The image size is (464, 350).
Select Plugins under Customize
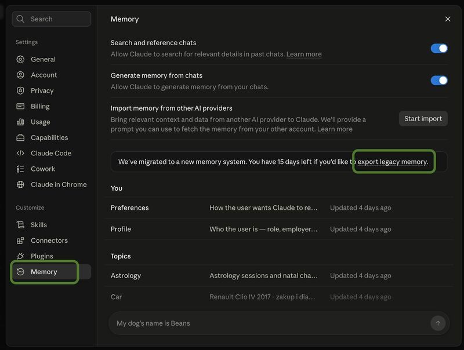click(52, 256)
